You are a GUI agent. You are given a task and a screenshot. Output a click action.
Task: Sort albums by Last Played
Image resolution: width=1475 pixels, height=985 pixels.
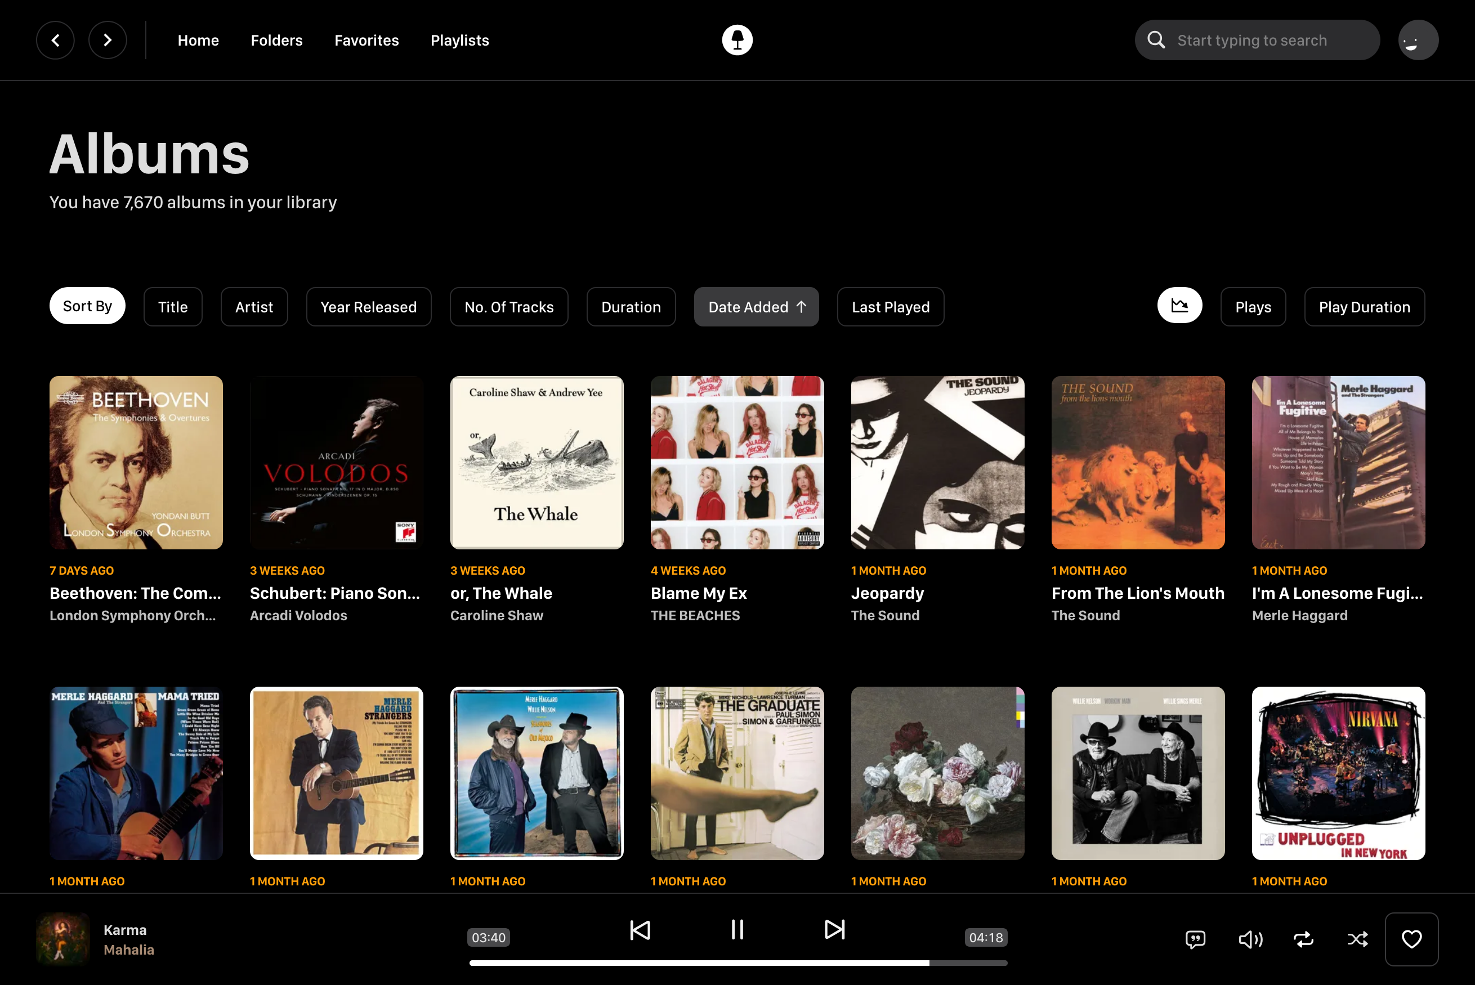point(890,307)
